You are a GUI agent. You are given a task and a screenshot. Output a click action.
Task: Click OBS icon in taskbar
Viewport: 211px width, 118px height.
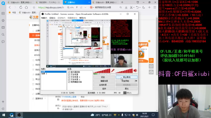coord(19,115)
